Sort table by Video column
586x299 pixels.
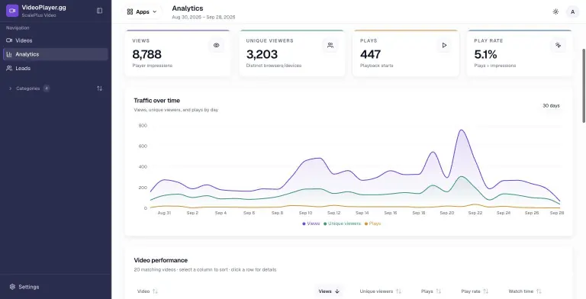(x=147, y=291)
